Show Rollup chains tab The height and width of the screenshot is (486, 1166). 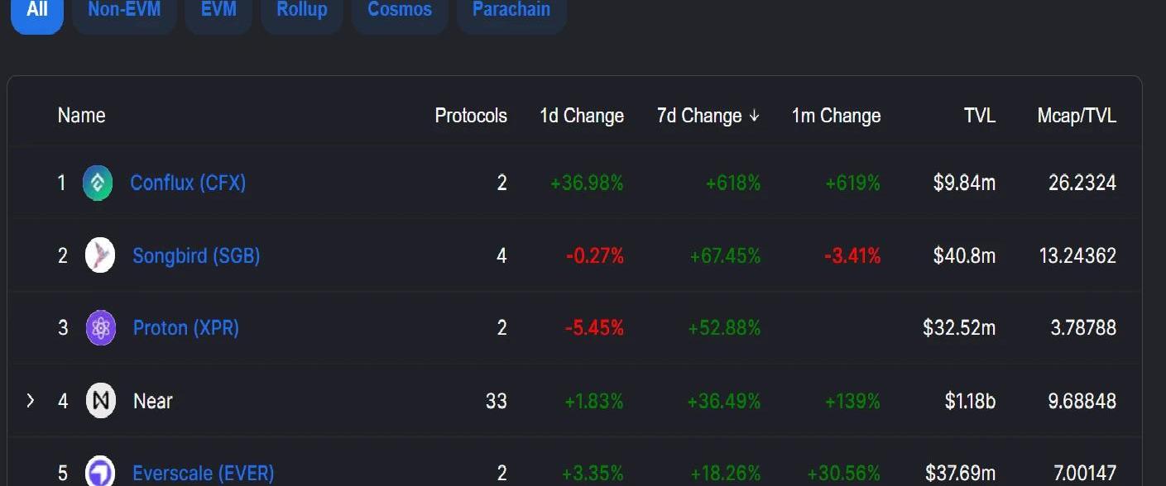(x=302, y=12)
